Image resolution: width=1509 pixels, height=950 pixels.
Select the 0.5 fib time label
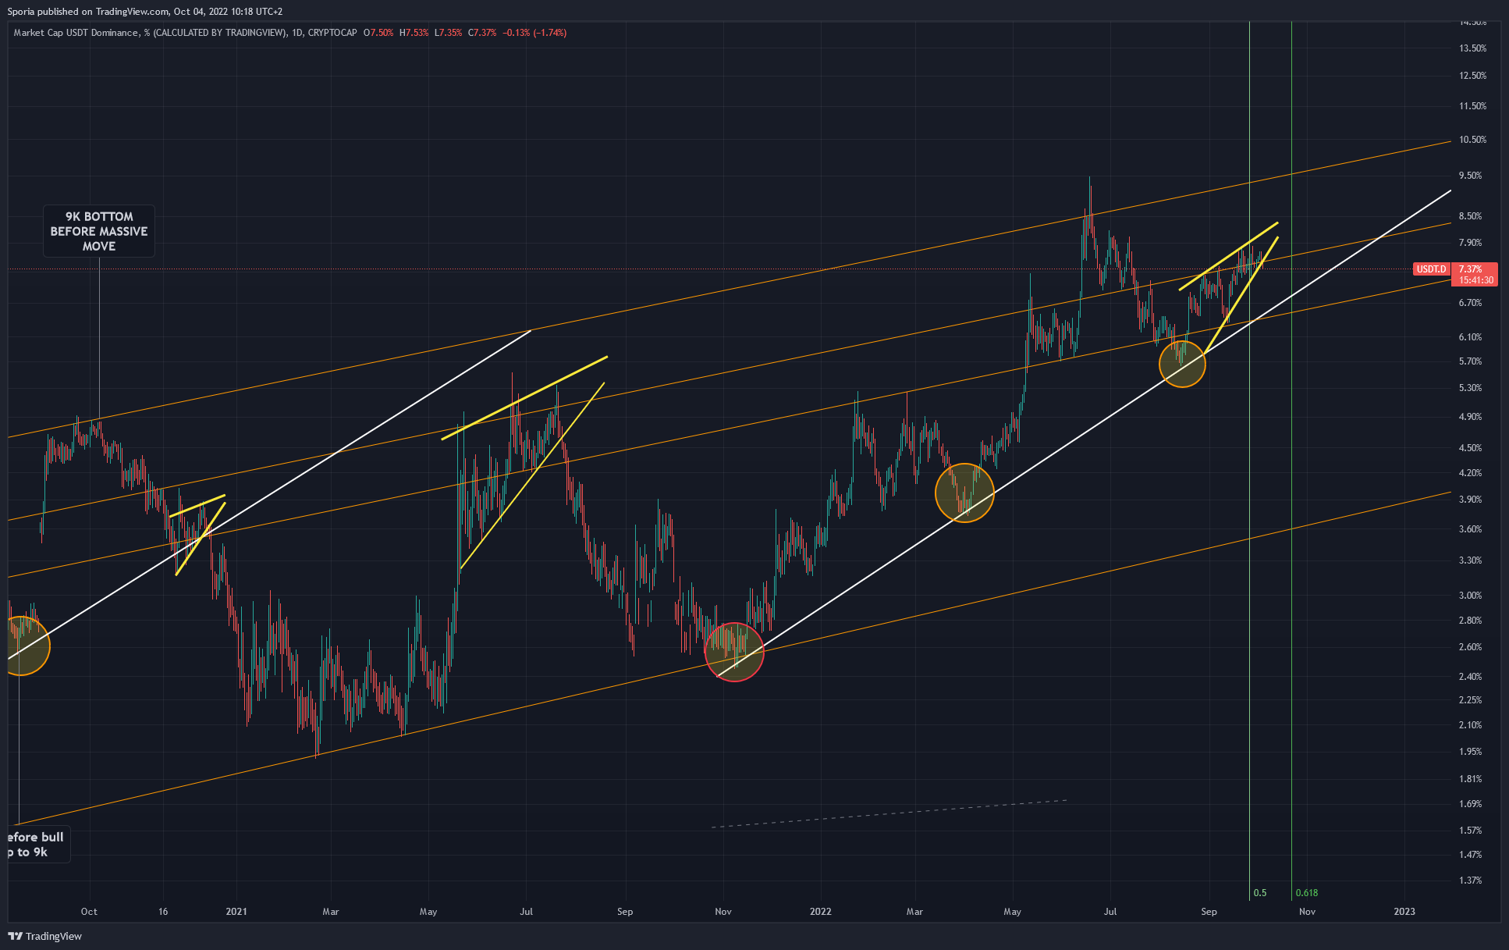pos(1260,893)
